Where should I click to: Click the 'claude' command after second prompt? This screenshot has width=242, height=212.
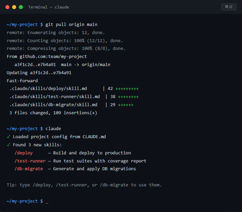coord(53,129)
